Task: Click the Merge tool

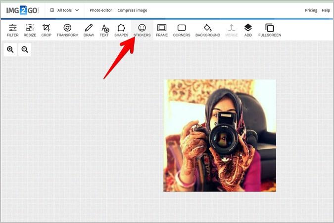Action: pos(232,31)
